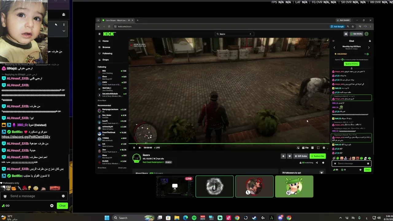393x221 pixels.
Task: Go back in the browser
Action: pyautogui.click(x=98, y=26)
